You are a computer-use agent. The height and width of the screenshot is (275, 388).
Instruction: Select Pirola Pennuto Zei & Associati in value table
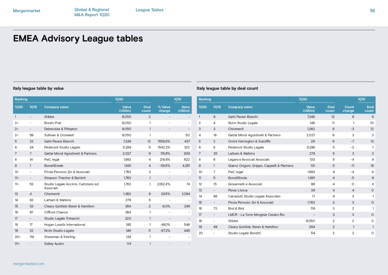pos(67,172)
